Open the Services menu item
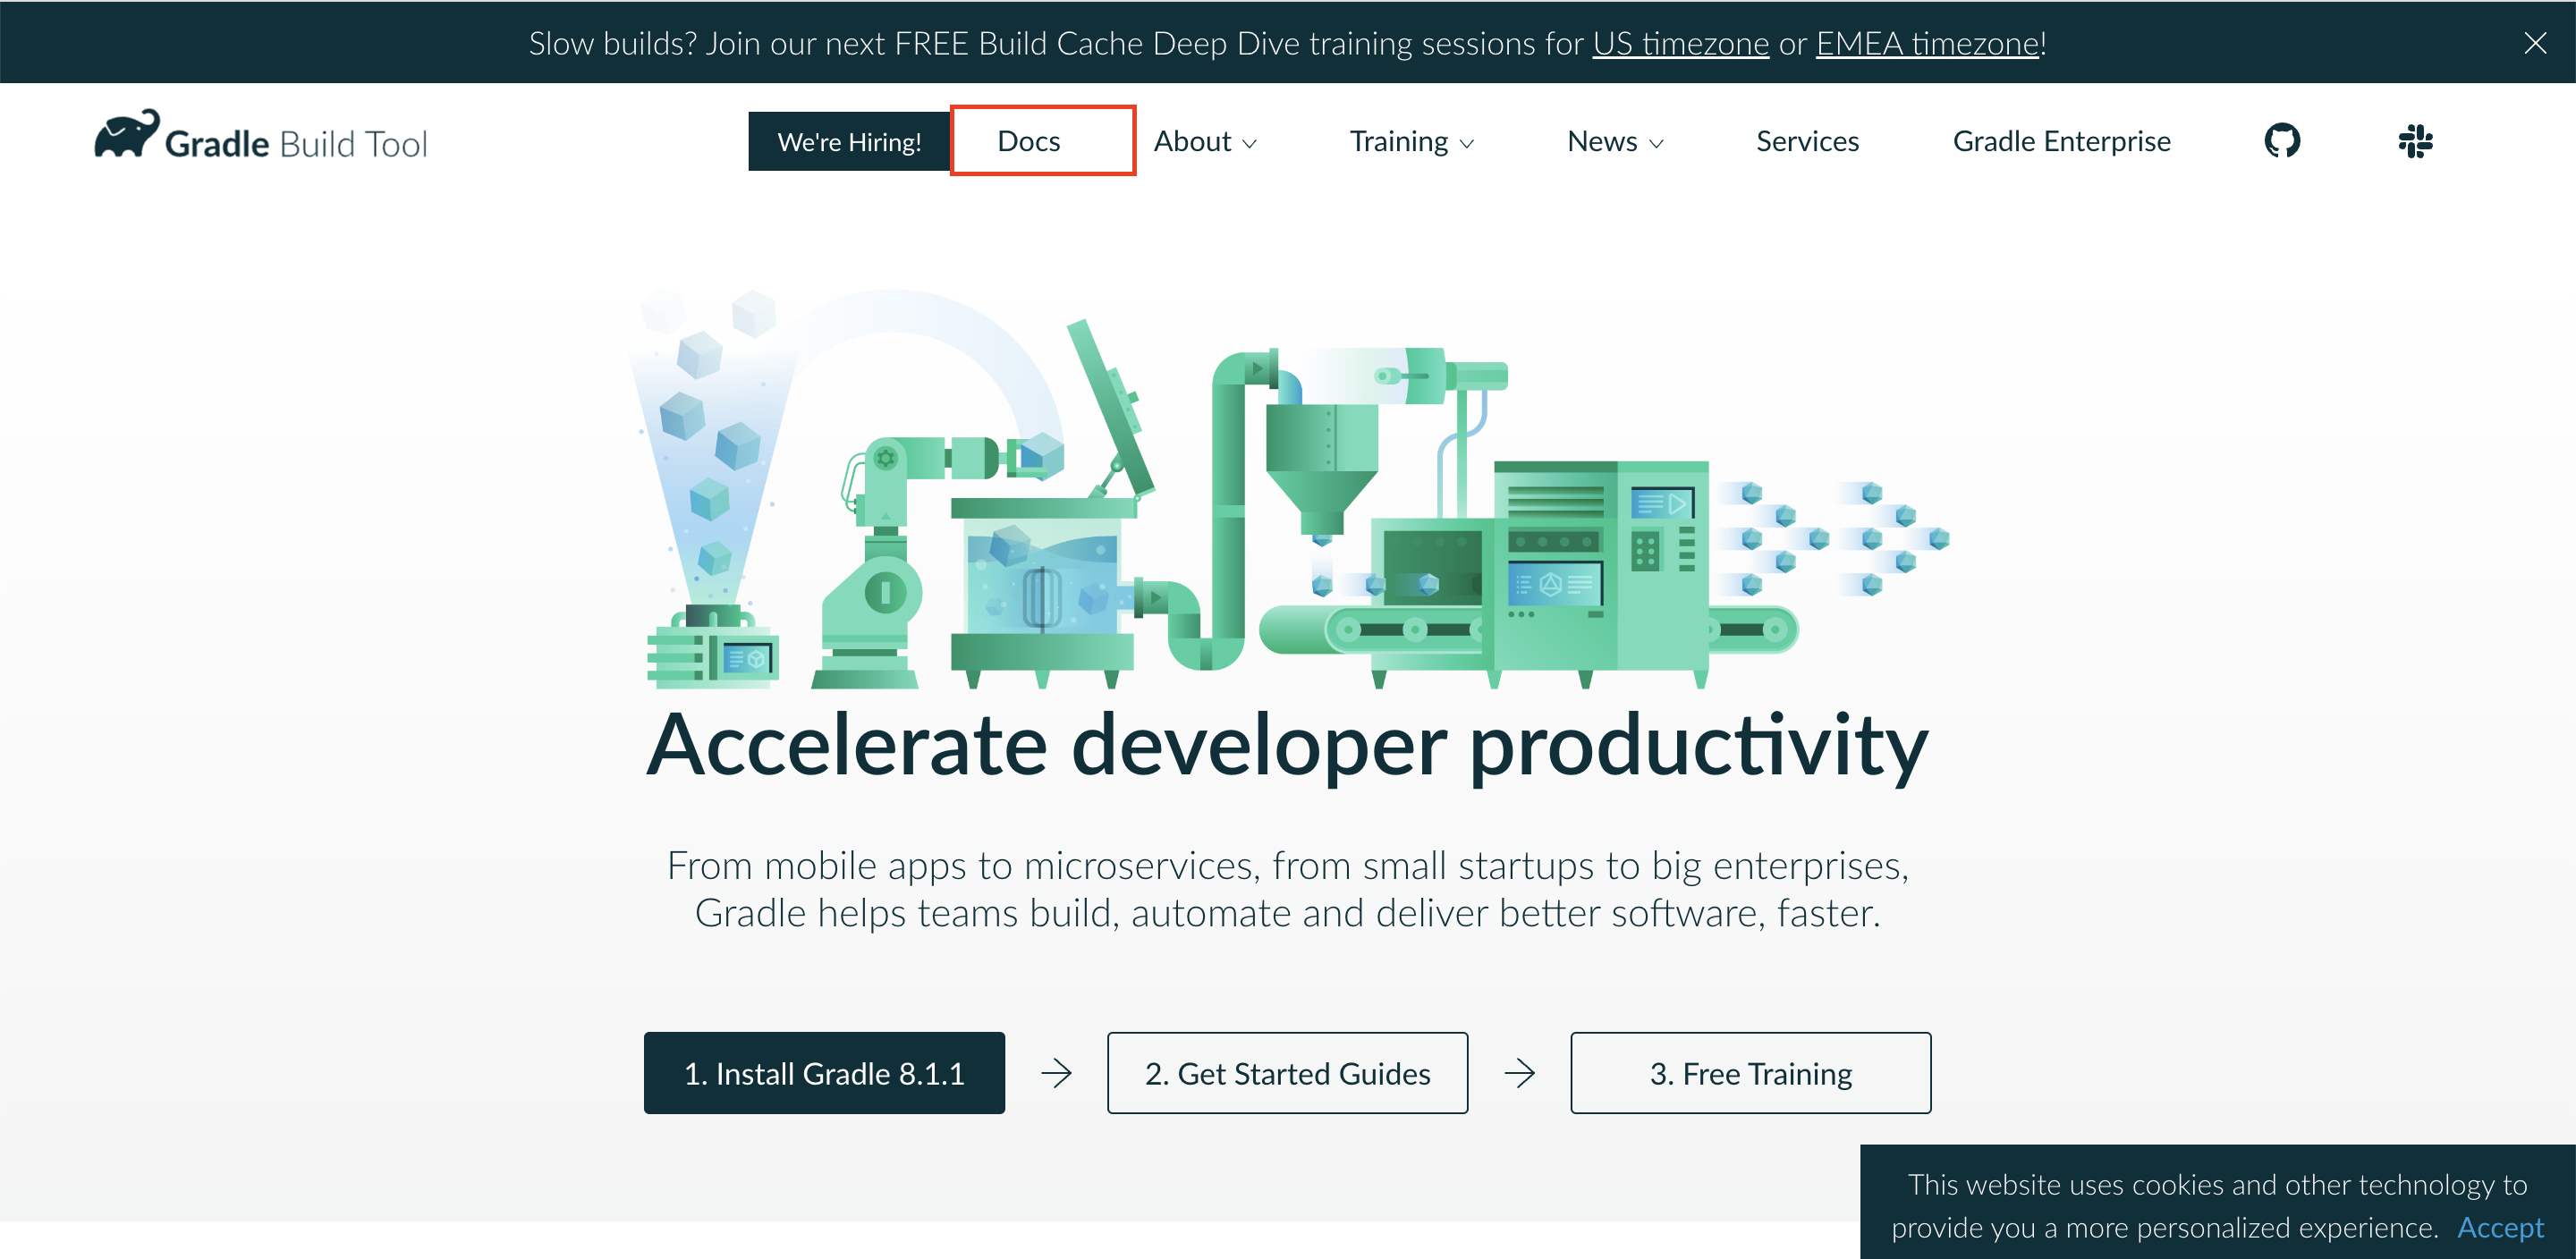This screenshot has width=2576, height=1259. 1807,142
